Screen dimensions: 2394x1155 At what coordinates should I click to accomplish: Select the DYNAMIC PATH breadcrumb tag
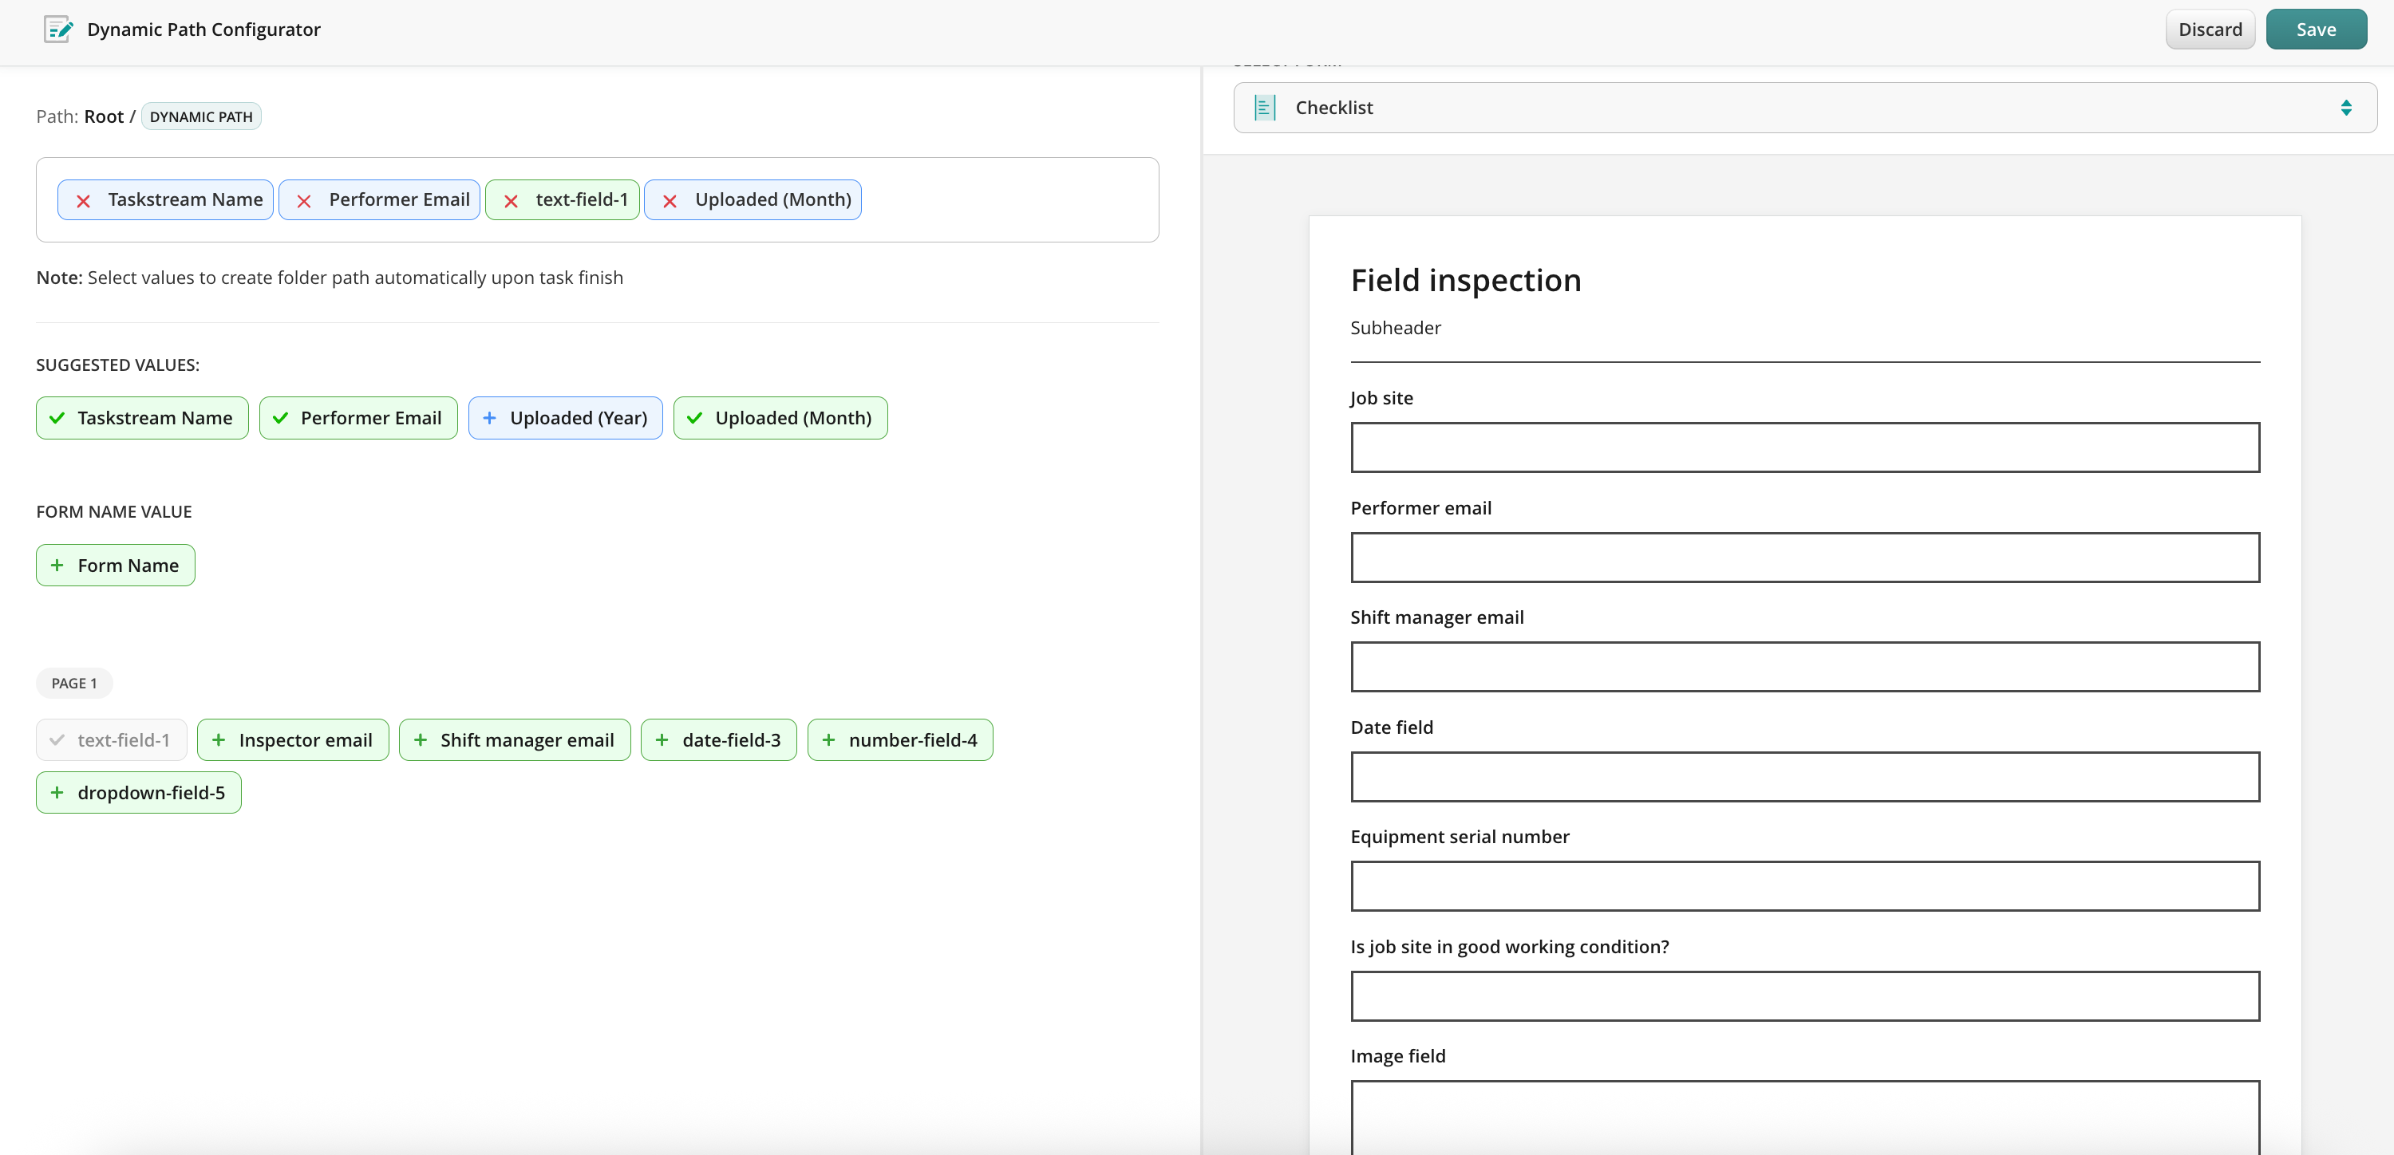point(201,117)
